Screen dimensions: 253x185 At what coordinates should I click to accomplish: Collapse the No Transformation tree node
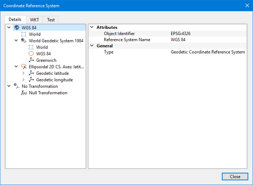click(9, 86)
